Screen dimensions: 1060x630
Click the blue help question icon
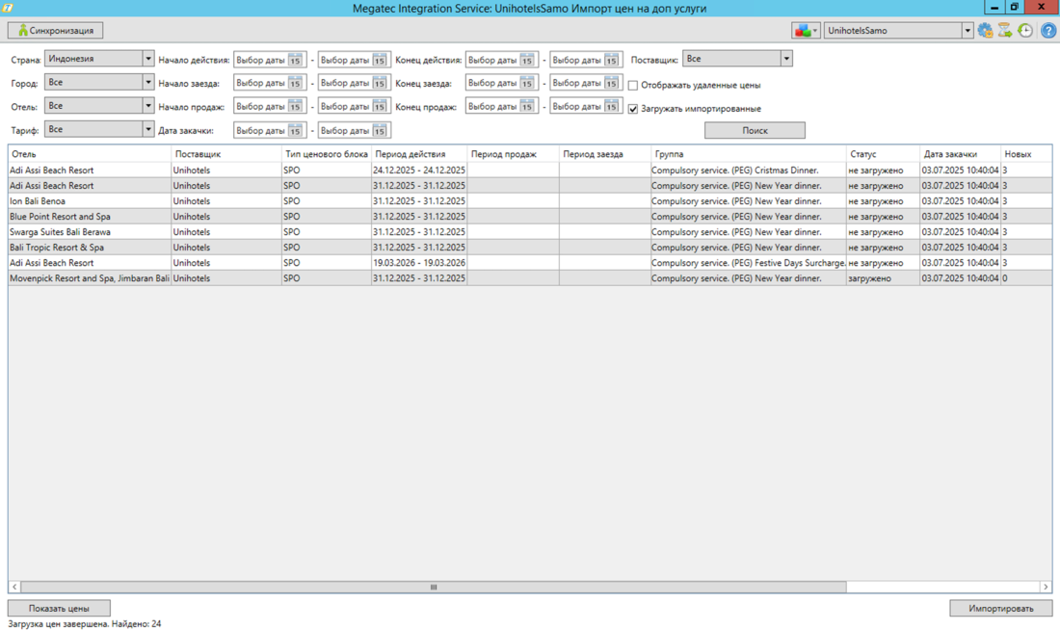point(1047,31)
